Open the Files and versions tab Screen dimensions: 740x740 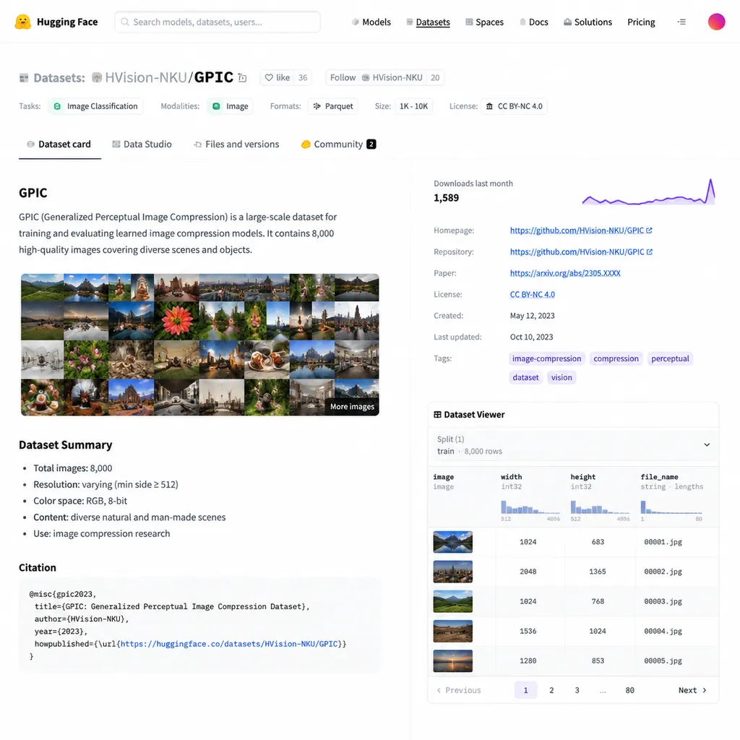(x=236, y=145)
